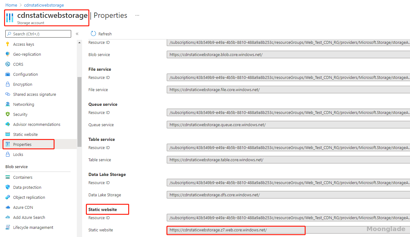Collapse the sidebar with double chevron
The image size is (410, 237).
(x=77, y=34)
